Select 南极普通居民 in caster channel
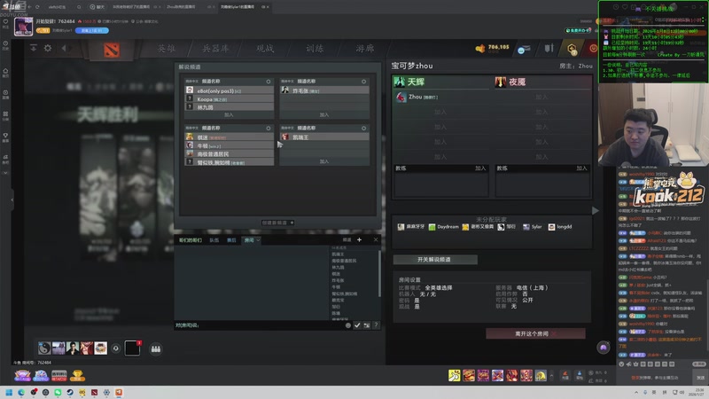709x399 pixels. click(230, 153)
